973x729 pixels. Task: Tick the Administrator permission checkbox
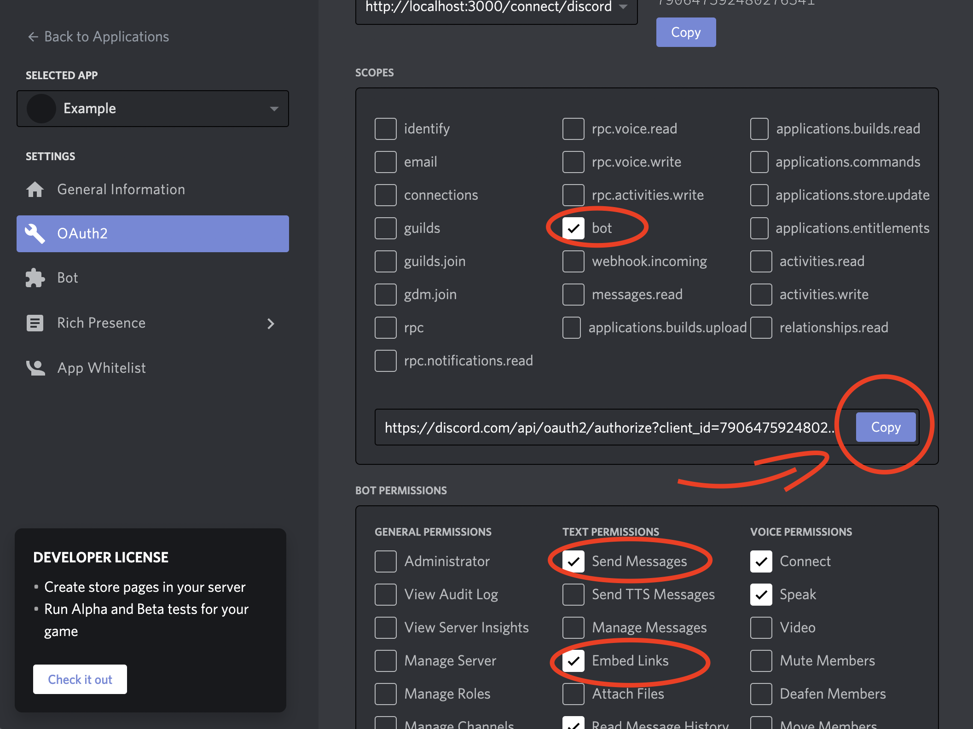coord(385,561)
